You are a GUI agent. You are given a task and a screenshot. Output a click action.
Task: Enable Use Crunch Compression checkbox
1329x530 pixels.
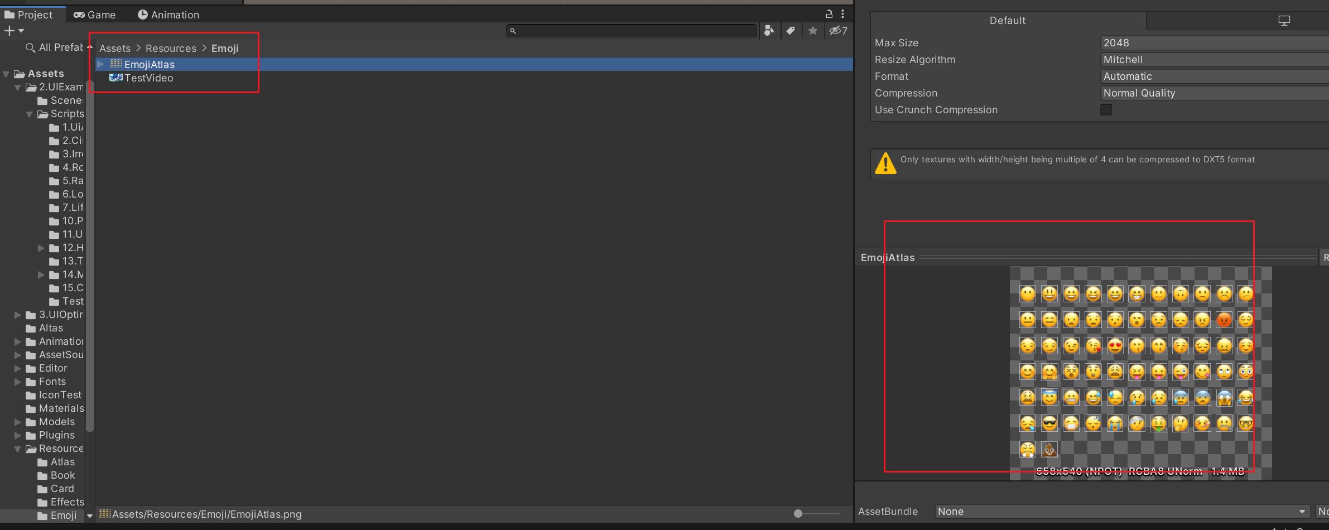1106,110
